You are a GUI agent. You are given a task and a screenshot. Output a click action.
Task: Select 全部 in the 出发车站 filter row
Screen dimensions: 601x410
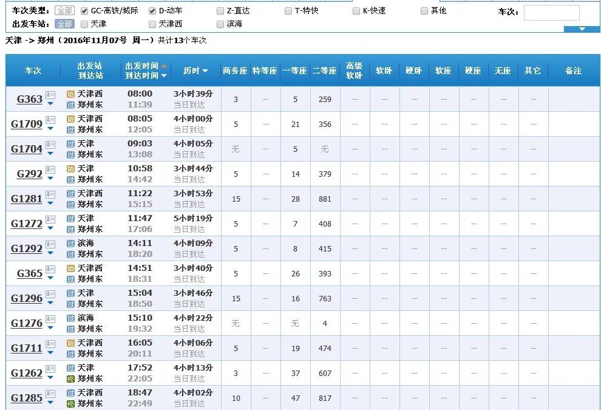coord(64,24)
